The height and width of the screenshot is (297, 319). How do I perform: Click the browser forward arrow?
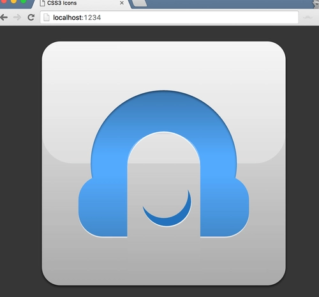pos(17,17)
